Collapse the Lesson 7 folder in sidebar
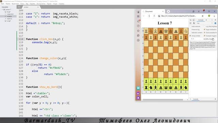 (2, 10)
